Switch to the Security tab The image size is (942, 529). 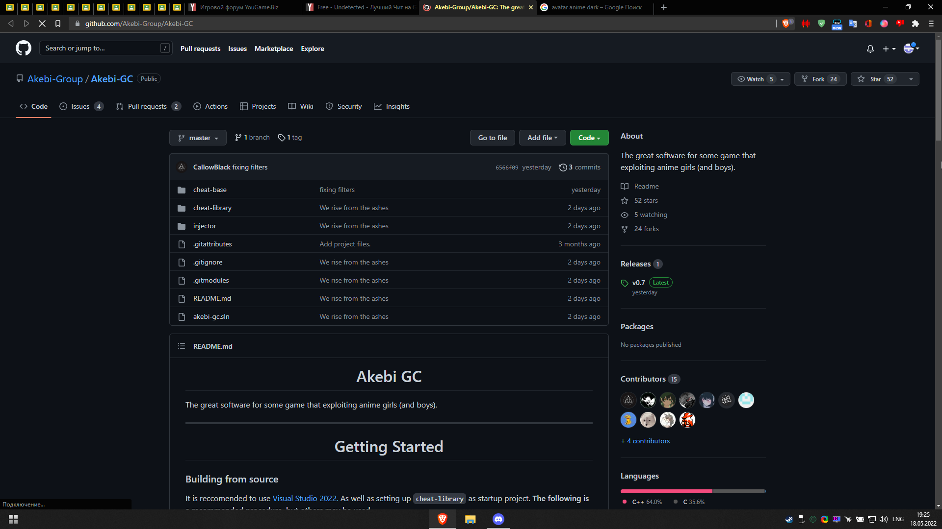(x=343, y=106)
